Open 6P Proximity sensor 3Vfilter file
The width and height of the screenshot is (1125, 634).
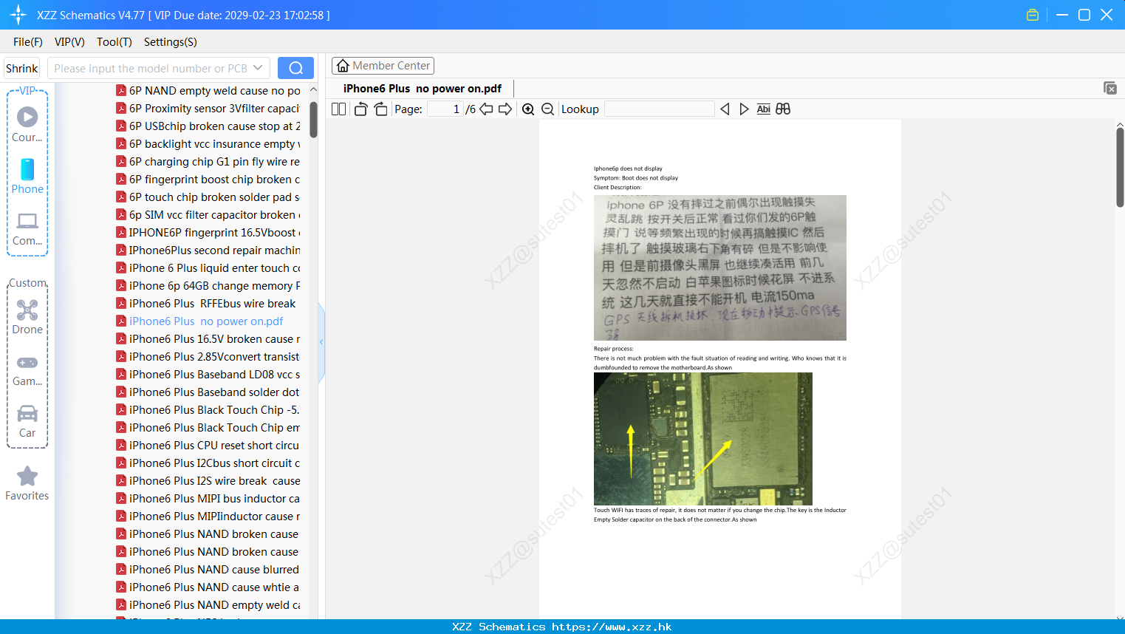(208, 109)
